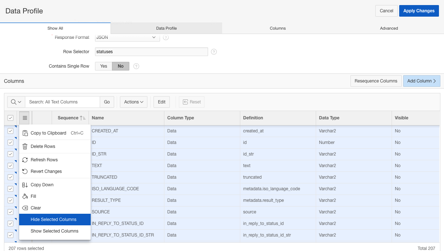Image resolution: width=444 pixels, height=251 pixels.
Task: Click the Resequence Columns button
Action: [x=376, y=81]
